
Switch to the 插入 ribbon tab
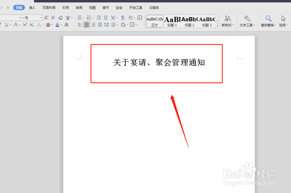point(32,8)
